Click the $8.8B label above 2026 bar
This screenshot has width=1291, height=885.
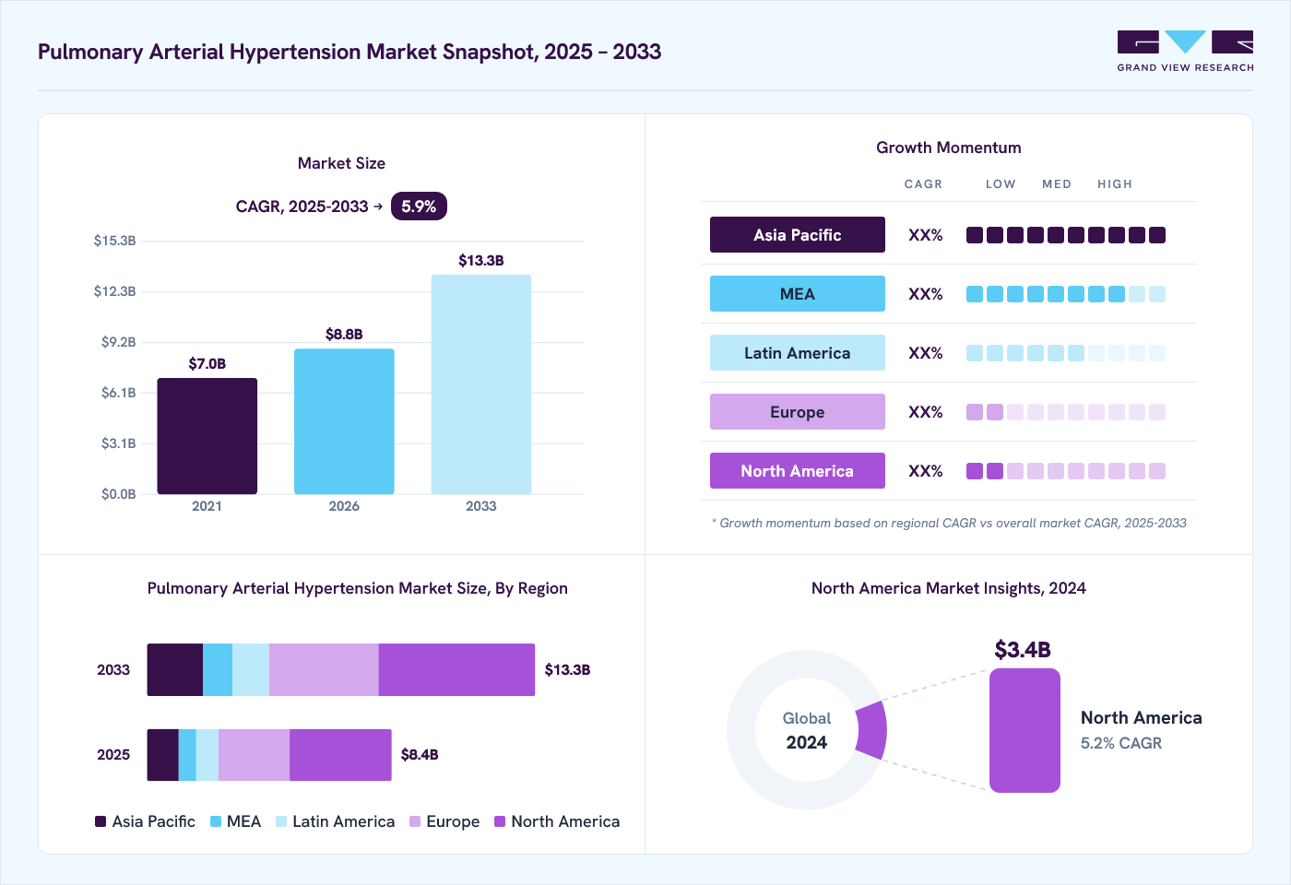pyautogui.click(x=344, y=335)
